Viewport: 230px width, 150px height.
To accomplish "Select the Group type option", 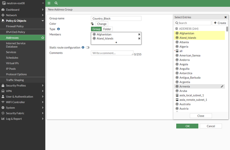I will click(x=96, y=29).
